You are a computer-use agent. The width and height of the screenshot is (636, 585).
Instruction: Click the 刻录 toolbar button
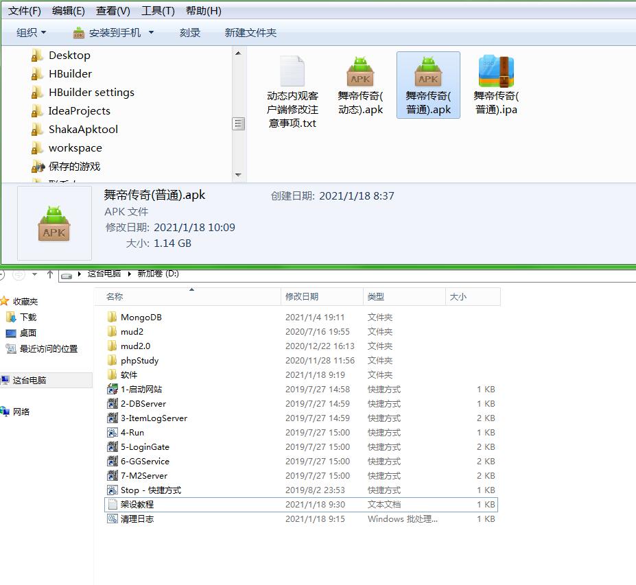coord(190,33)
